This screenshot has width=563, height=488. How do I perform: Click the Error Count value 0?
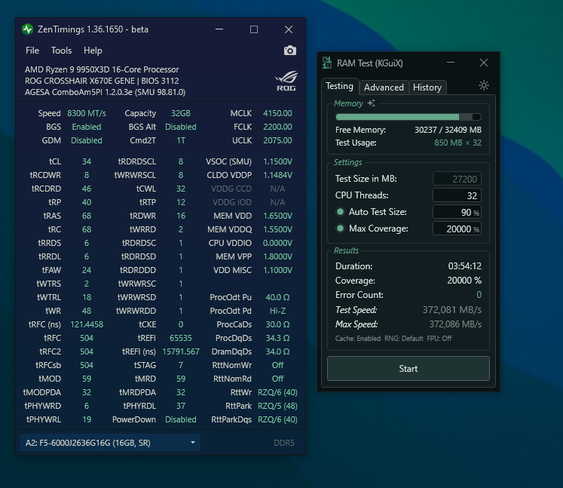click(x=479, y=295)
